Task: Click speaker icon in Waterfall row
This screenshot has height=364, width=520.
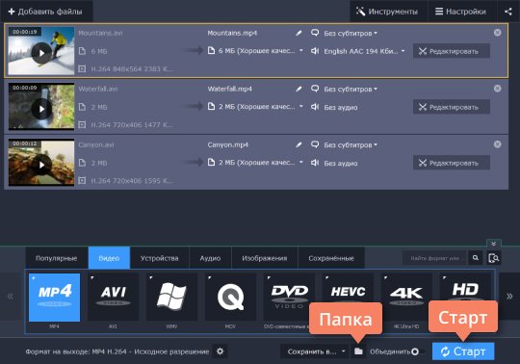Action: tap(315, 107)
